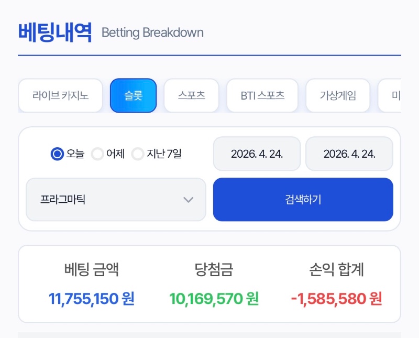Viewport: 419px width, 338px height.
Task: Switch to the BTI 스포츠 tab
Action: pos(262,95)
